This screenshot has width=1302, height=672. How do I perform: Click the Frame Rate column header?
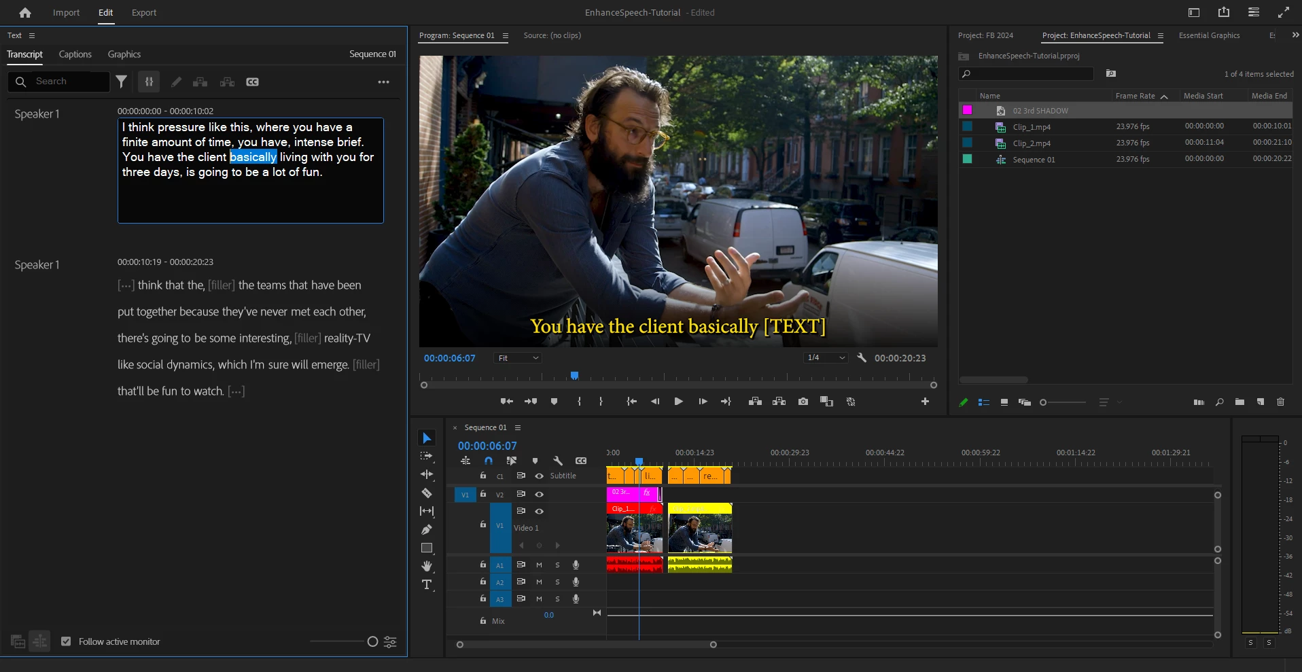1135,96
